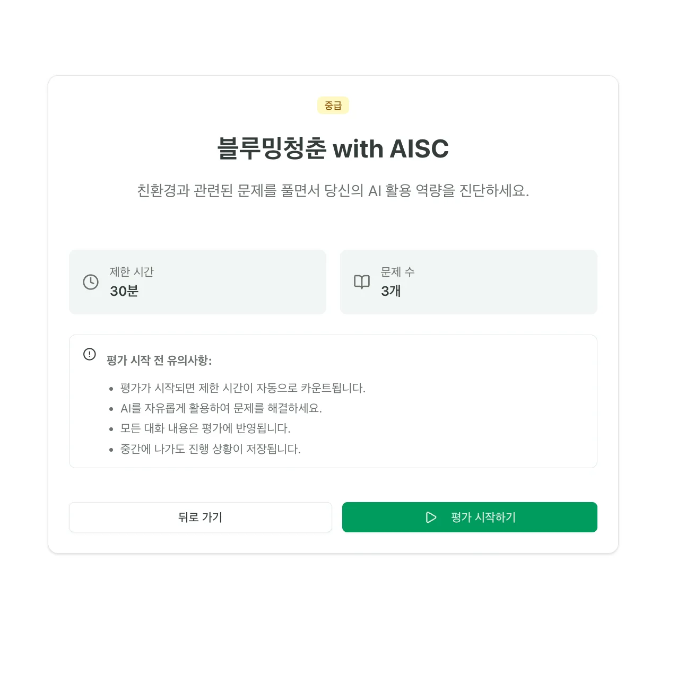Click the 문제 수 3개 card
677x685 pixels.
468,282
